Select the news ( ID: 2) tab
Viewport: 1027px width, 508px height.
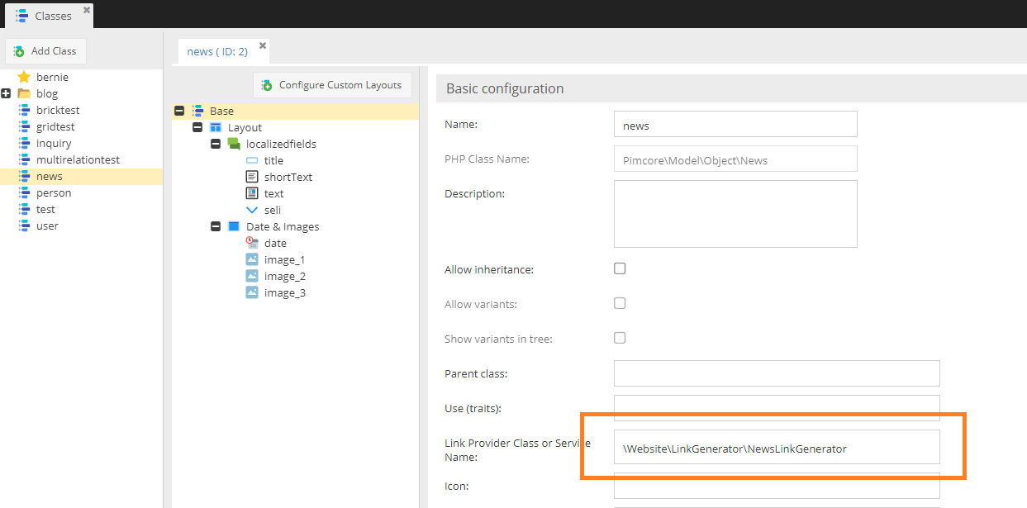click(x=217, y=51)
